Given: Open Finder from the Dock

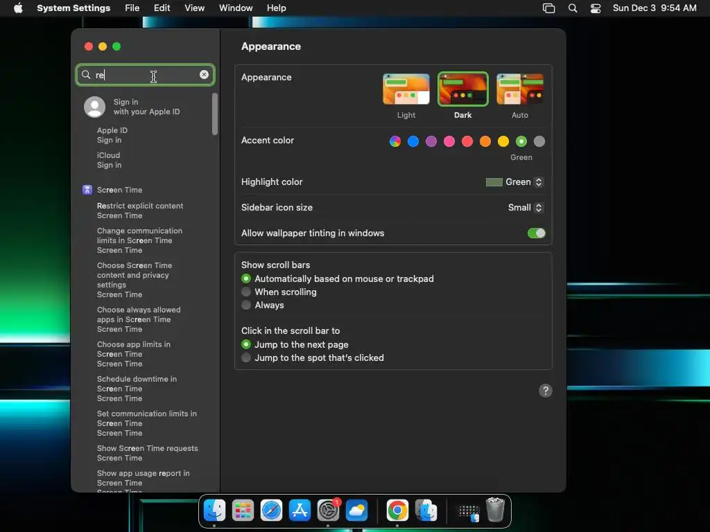Looking at the screenshot, I should (215, 511).
